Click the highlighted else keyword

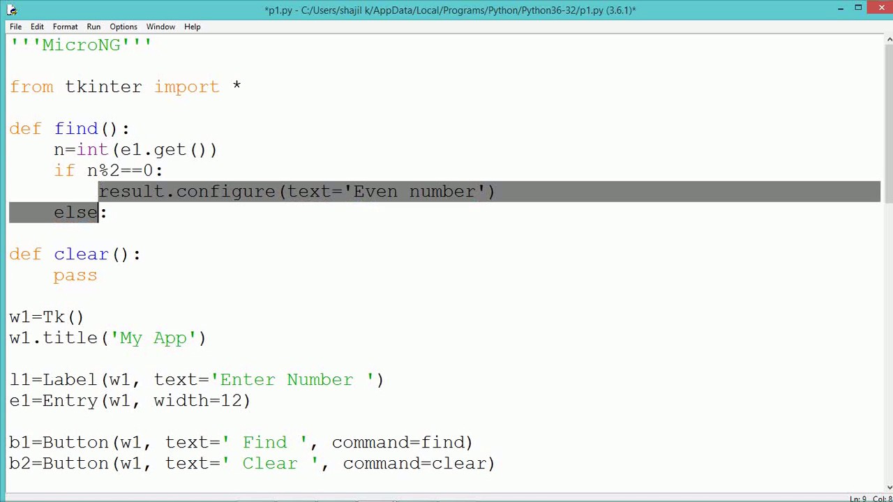[x=75, y=213]
